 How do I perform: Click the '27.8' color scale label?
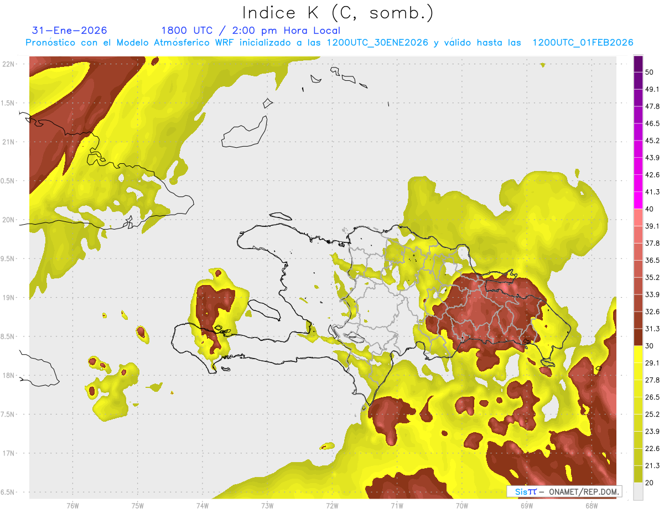[652, 380]
